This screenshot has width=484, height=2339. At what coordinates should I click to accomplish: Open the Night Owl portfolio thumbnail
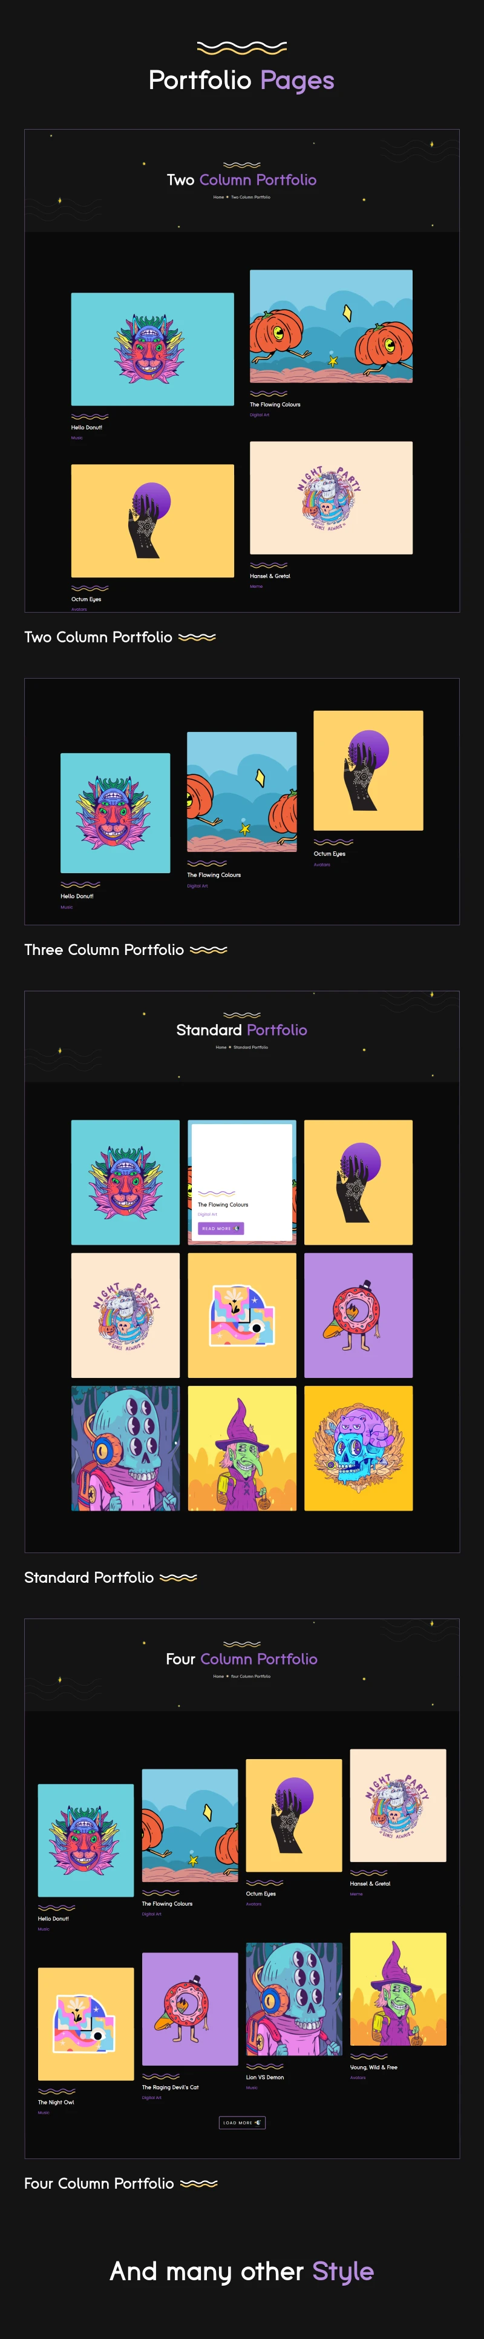click(86, 2024)
